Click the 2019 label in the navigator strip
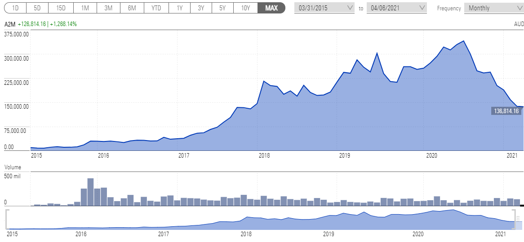Image resolution: width=524 pixels, height=242 pixels. [x=329, y=233]
